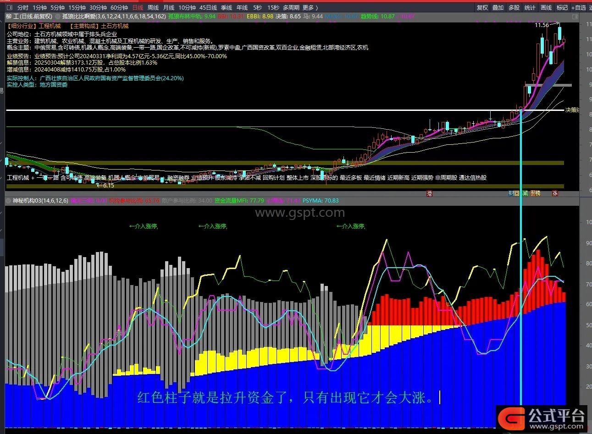592x434 pixels.
Task: Click the 业绩预升 tag
Action: 202,178
